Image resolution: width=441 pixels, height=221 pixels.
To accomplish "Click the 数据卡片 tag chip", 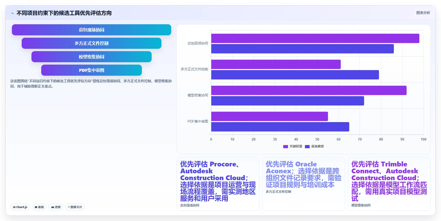I will [75, 207].
